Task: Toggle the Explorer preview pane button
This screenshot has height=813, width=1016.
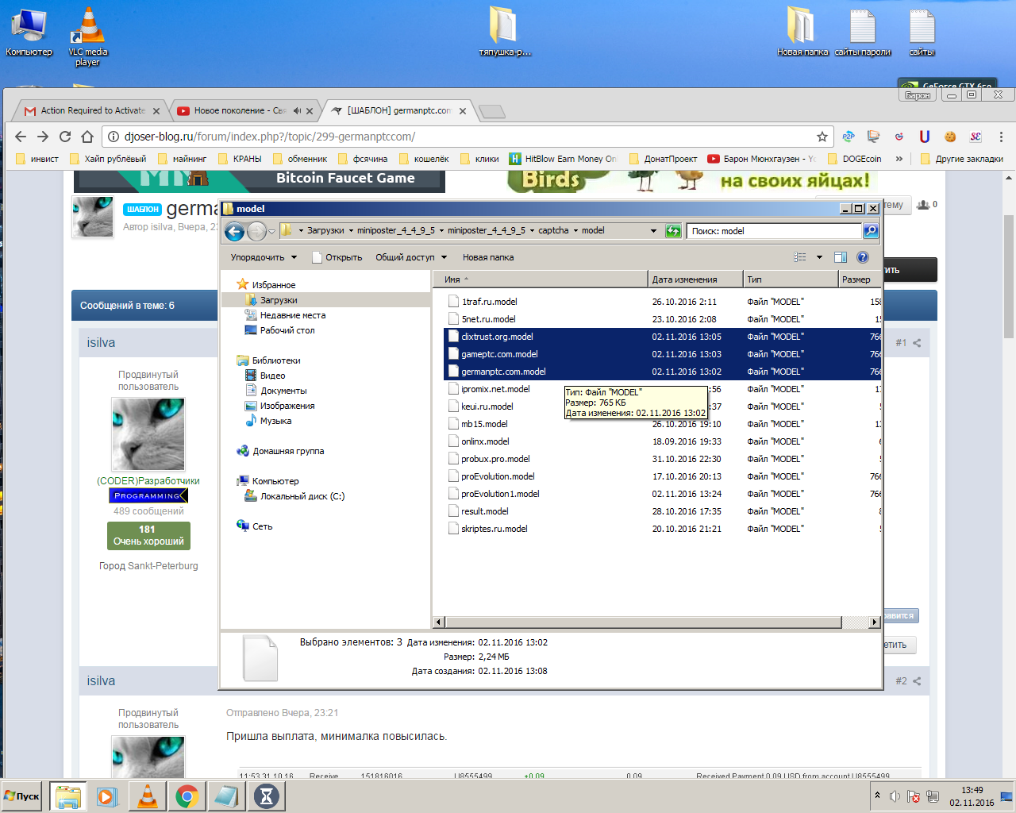Action: (x=841, y=257)
